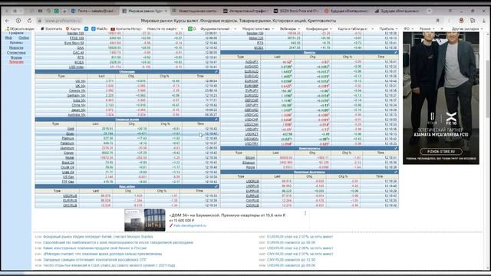This screenshot has height=276, width=491.
Task: Close the active 'Мировые рынки' tab
Action: click(166, 11)
